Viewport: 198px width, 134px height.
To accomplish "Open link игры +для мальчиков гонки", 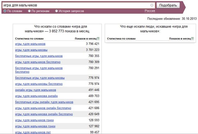I will (34, 120).
